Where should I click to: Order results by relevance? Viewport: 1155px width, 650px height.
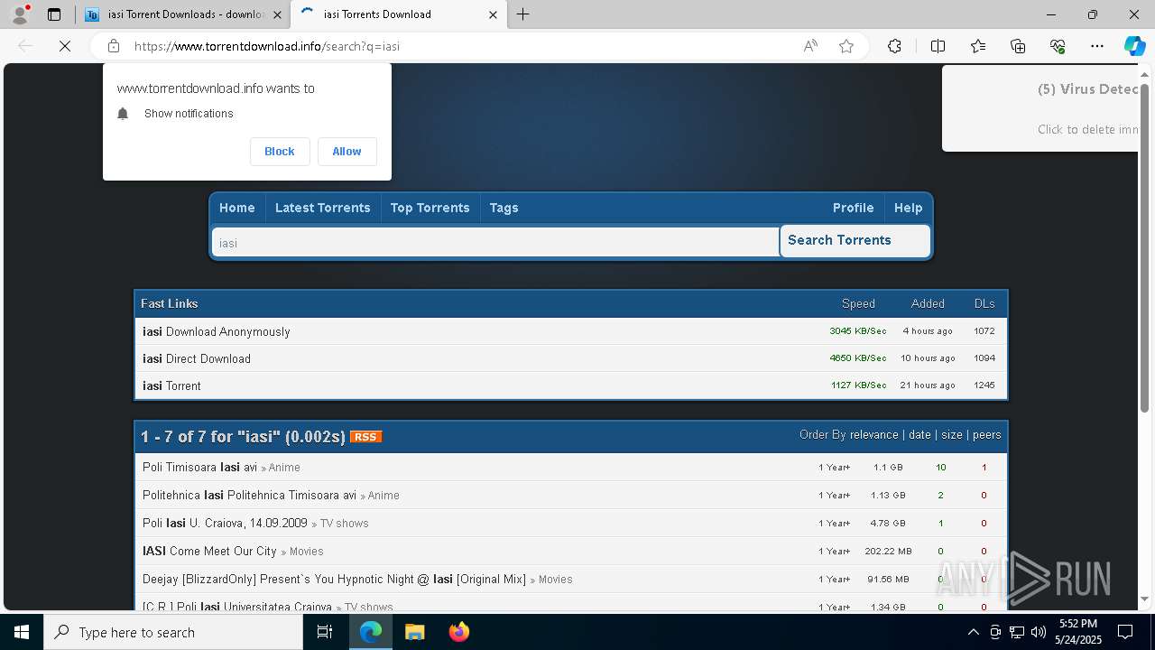873,435
